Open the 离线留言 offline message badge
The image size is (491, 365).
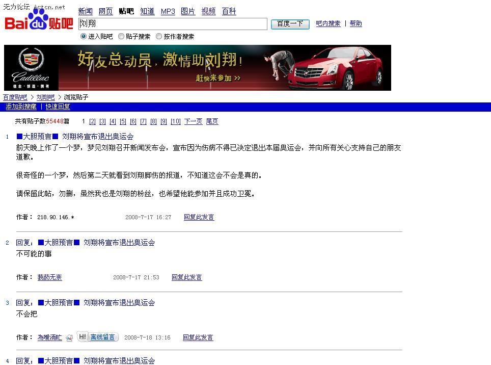[98, 337]
